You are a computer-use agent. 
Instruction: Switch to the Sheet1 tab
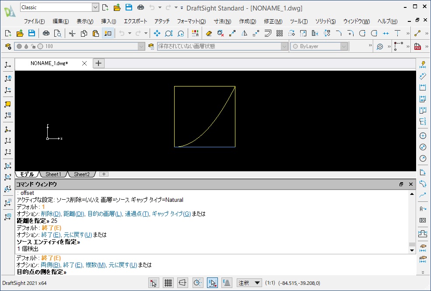pos(53,174)
